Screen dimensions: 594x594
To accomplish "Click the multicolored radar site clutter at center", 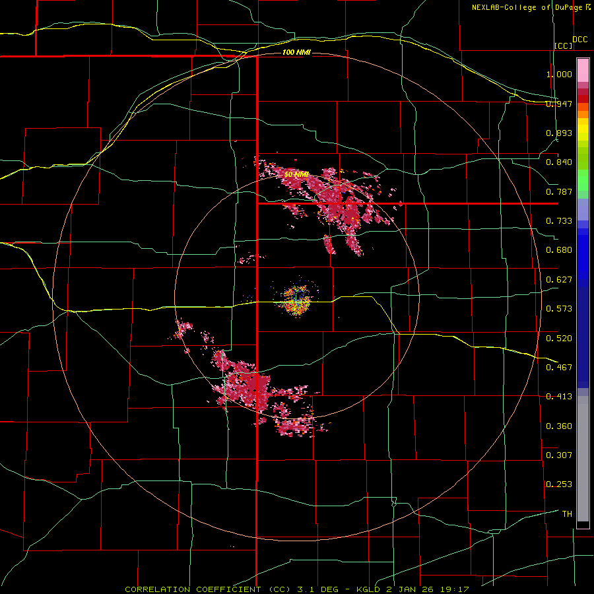I will pos(297,300).
